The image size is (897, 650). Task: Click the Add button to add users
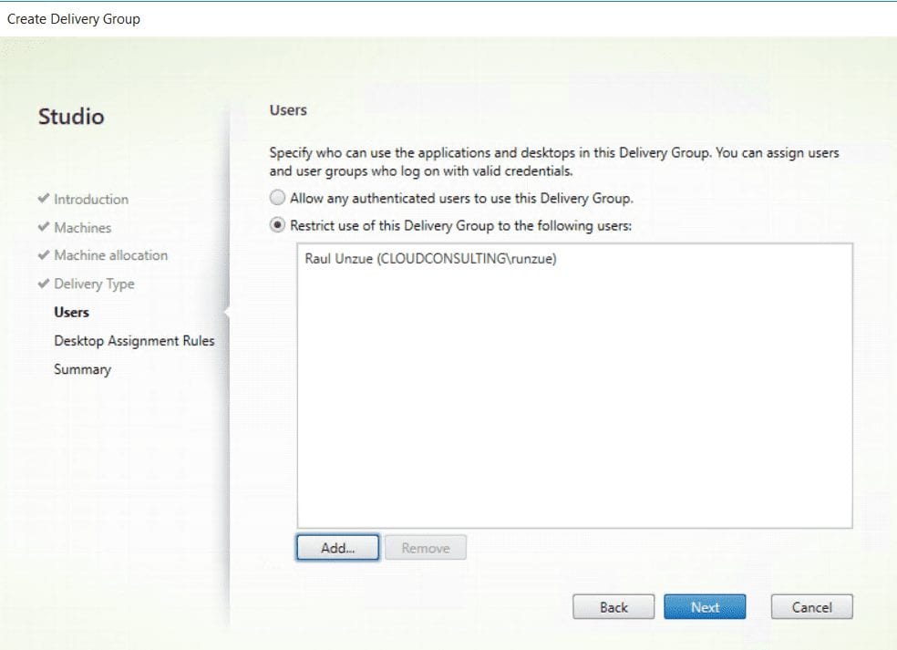337,547
